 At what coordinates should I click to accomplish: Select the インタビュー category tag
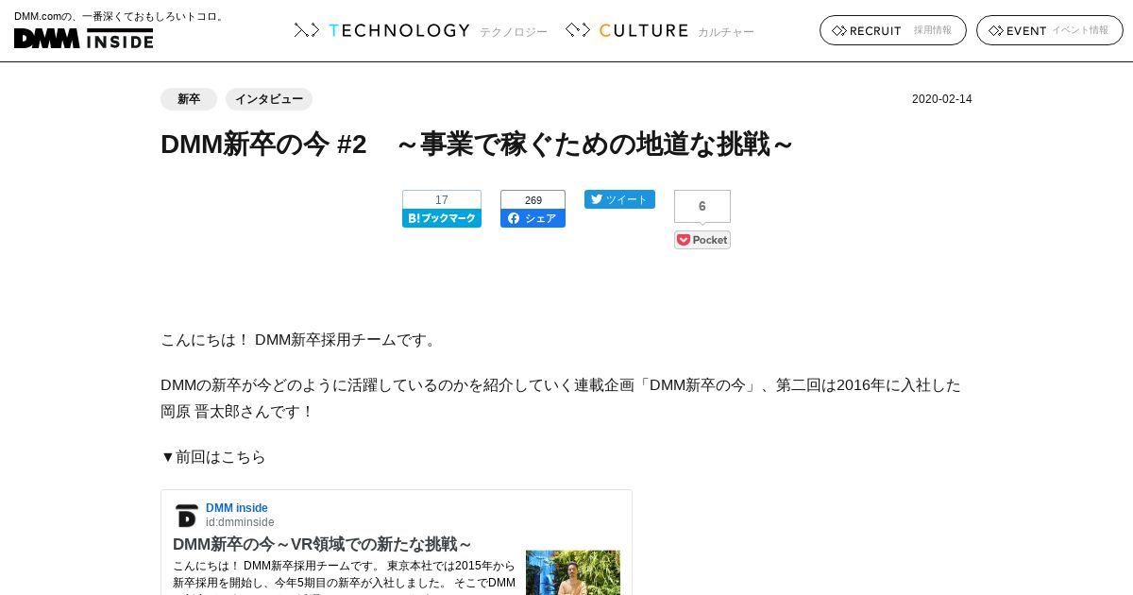coord(269,99)
